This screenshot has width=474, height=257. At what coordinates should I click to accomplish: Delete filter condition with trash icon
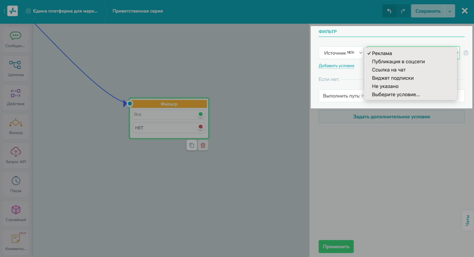pos(466,53)
